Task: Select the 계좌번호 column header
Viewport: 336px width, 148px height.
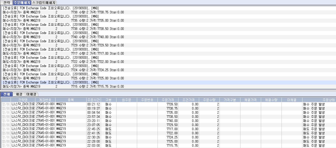Action: [x=45, y=100]
